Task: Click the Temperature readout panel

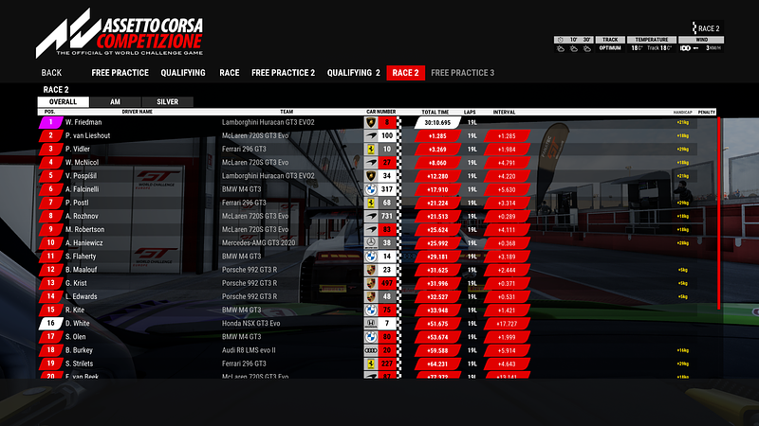Action: 652,44
